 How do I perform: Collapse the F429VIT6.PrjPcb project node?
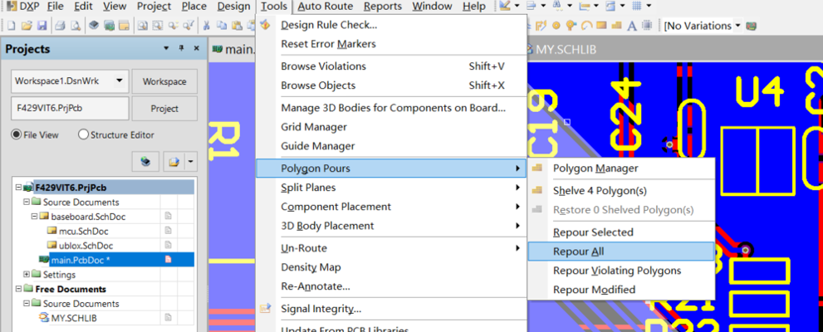pyautogui.click(x=19, y=188)
